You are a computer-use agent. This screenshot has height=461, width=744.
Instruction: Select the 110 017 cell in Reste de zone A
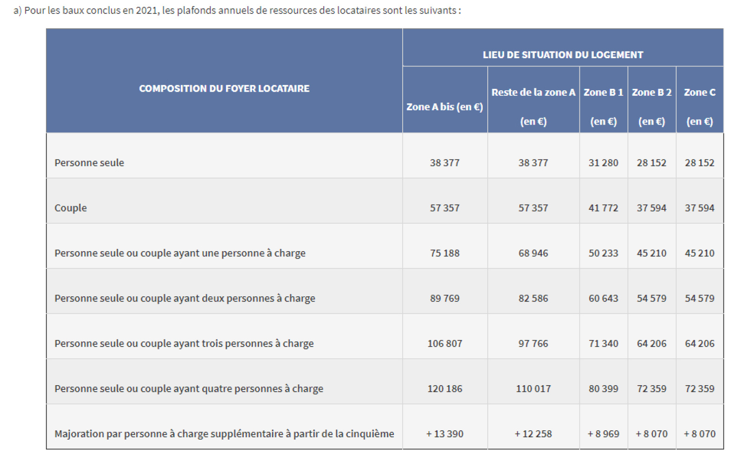click(x=533, y=388)
